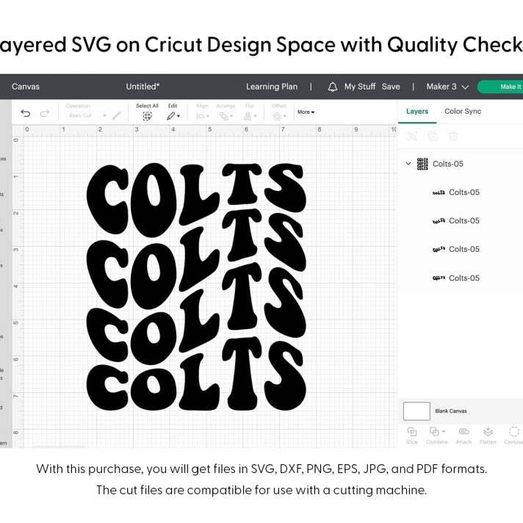Switch to the Color Sync tab
The height and width of the screenshot is (523, 523).
[463, 112]
